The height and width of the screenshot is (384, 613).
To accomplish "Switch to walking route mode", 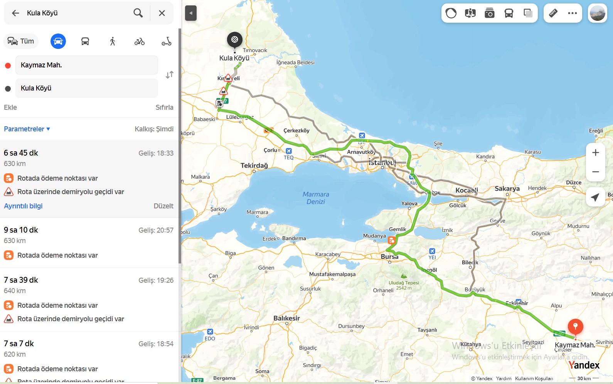I will (112, 41).
